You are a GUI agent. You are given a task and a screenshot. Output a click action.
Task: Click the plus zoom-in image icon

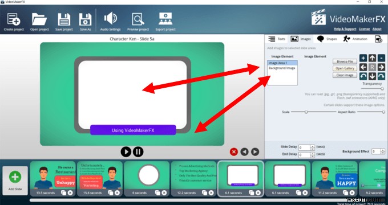point(363,58)
